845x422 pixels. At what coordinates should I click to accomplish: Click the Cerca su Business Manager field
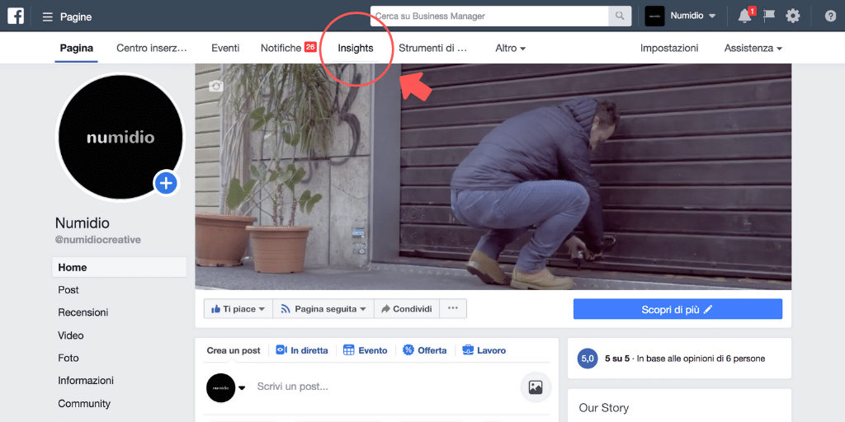pos(489,16)
